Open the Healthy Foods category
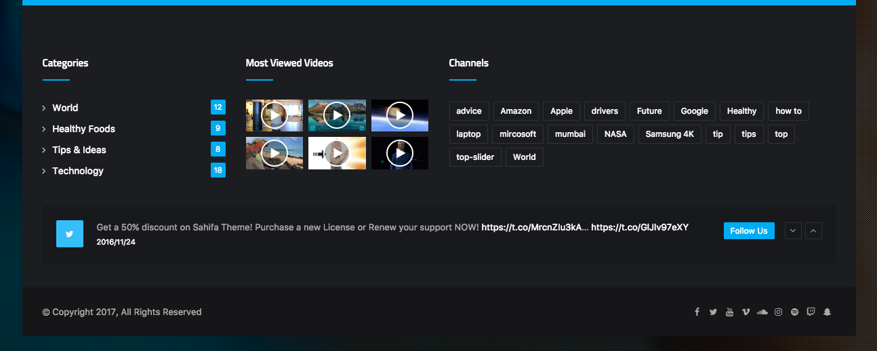 tap(83, 129)
